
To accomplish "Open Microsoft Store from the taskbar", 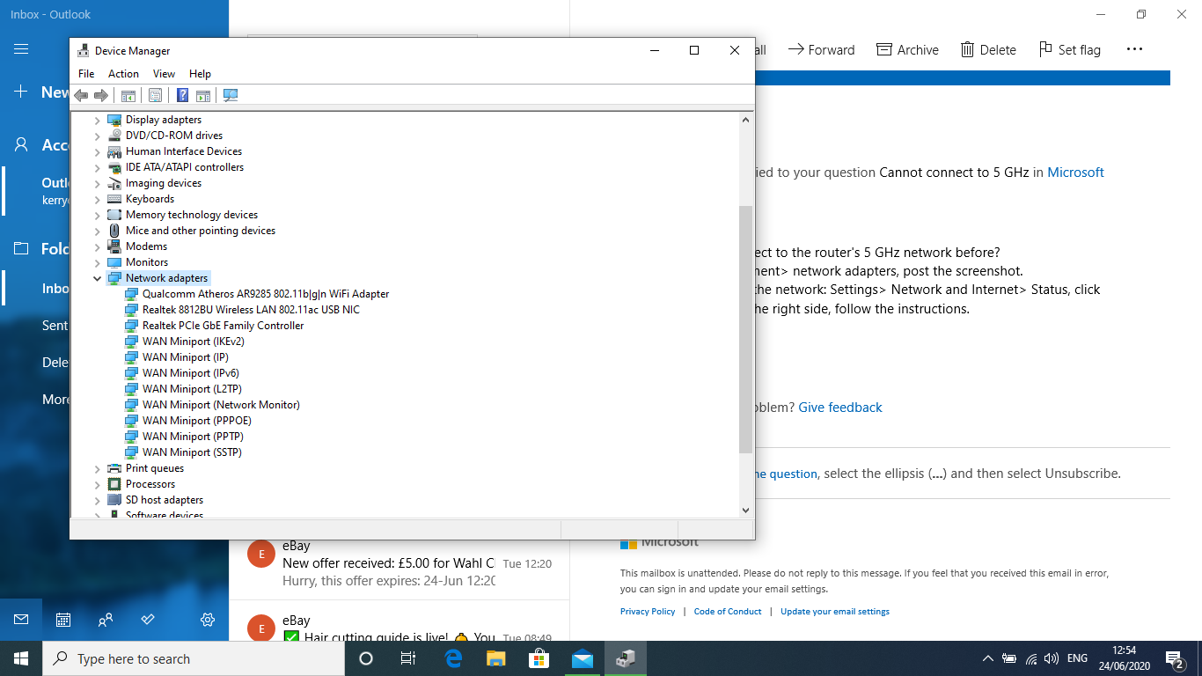I will (x=539, y=658).
